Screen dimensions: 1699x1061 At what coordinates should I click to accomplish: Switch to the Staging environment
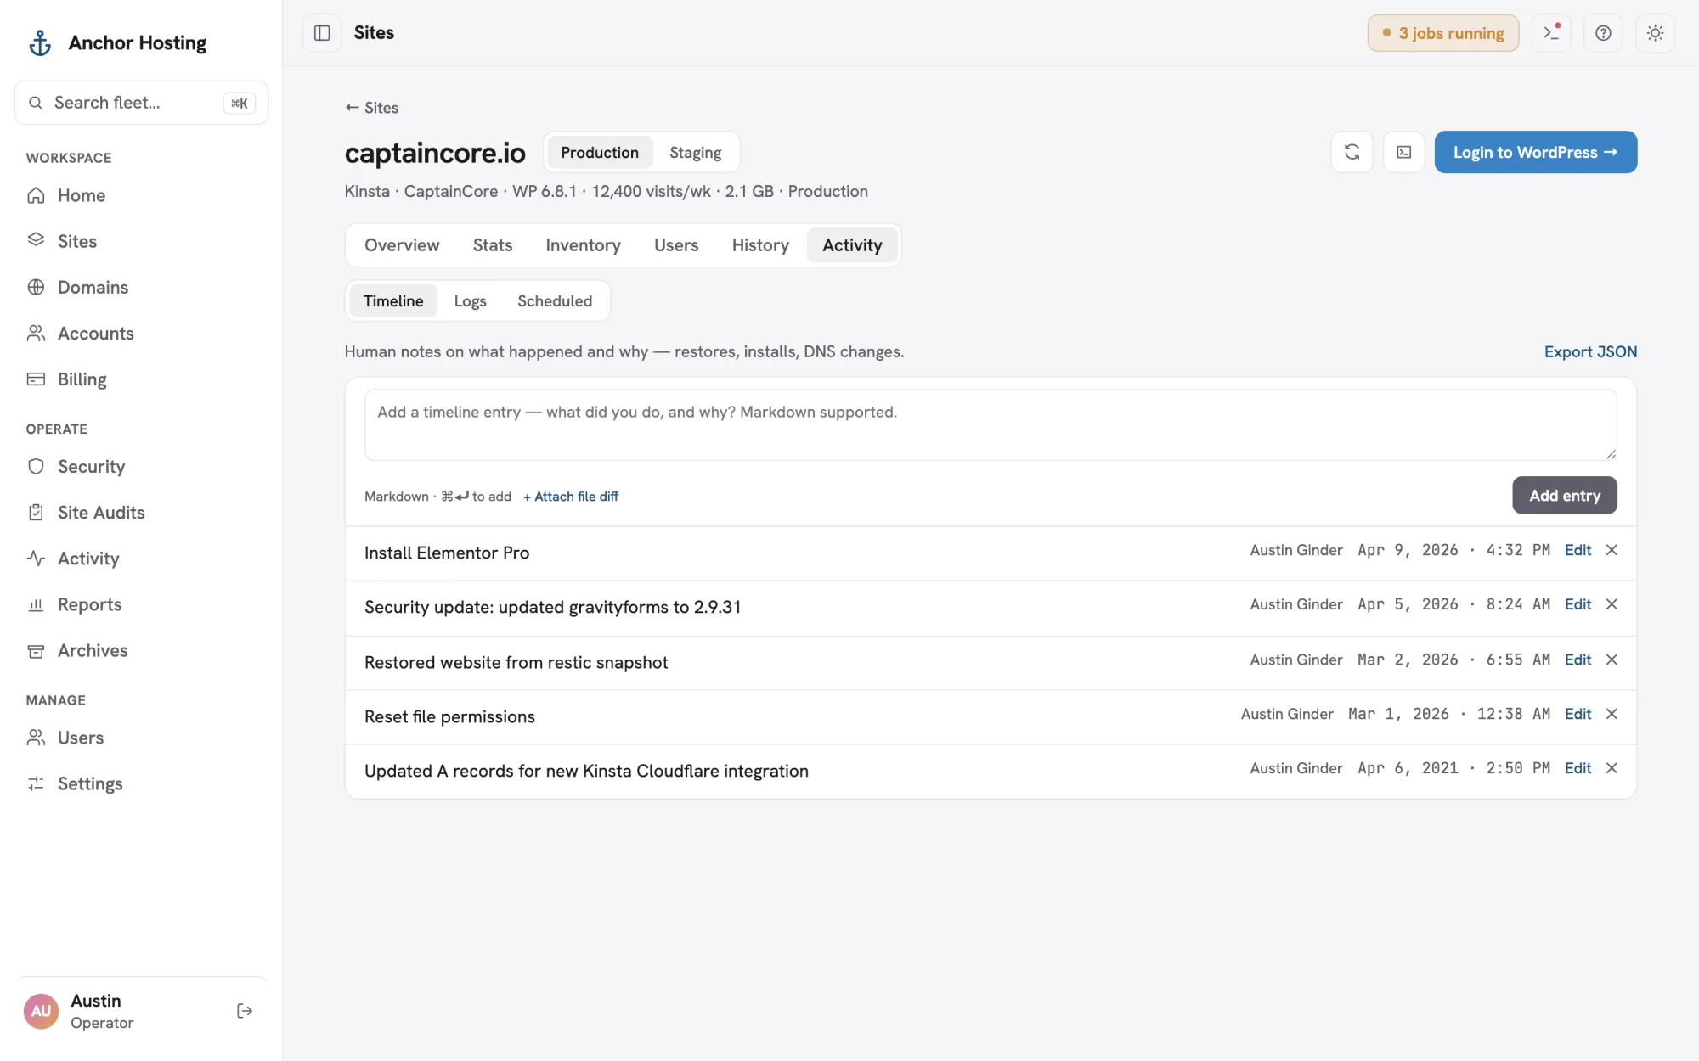point(695,153)
